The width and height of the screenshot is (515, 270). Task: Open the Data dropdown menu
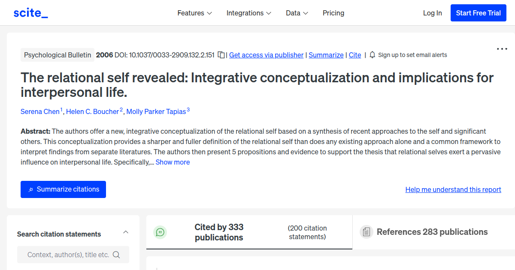coord(297,13)
